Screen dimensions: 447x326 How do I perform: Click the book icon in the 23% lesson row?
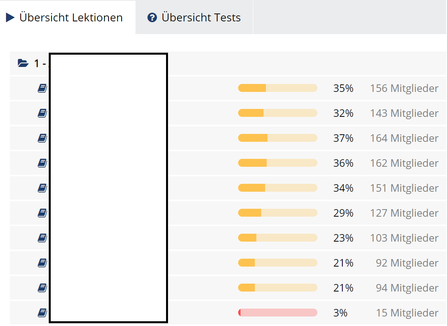[42, 238]
